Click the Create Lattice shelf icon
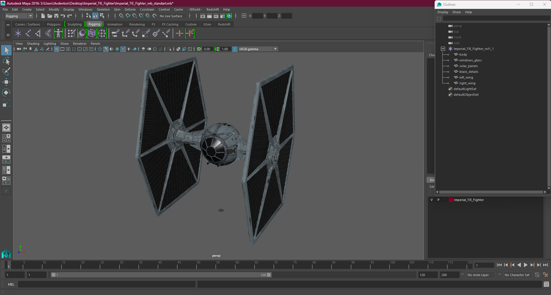551x295 pixels. click(x=92, y=34)
